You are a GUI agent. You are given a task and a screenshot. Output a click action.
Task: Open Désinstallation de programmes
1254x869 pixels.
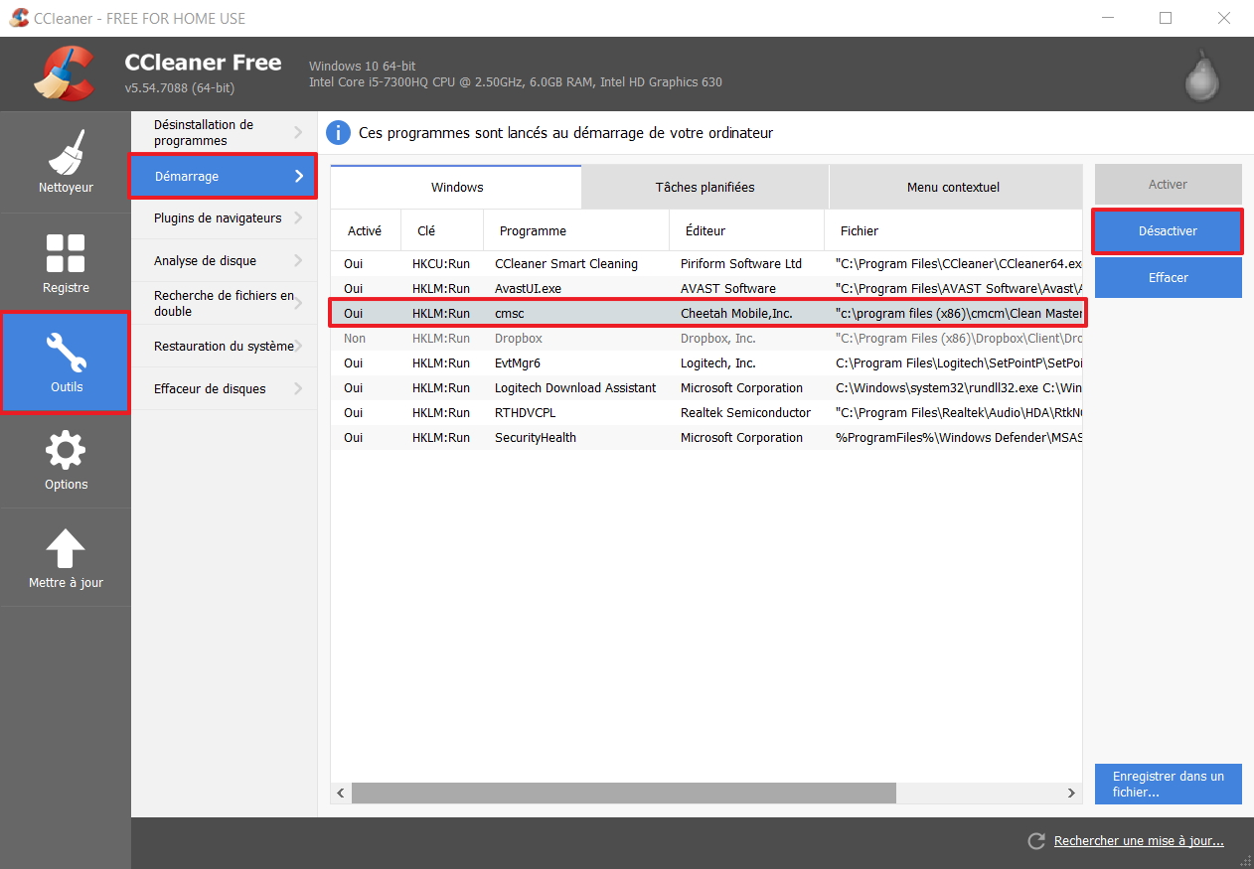pyautogui.click(x=224, y=132)
